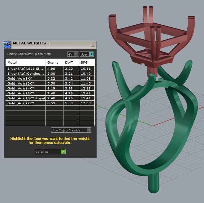The height and width of the screenshot is (203, 204).
Task: Select the Grams column header
Action: pyautogui.click(x=54, y=62)
